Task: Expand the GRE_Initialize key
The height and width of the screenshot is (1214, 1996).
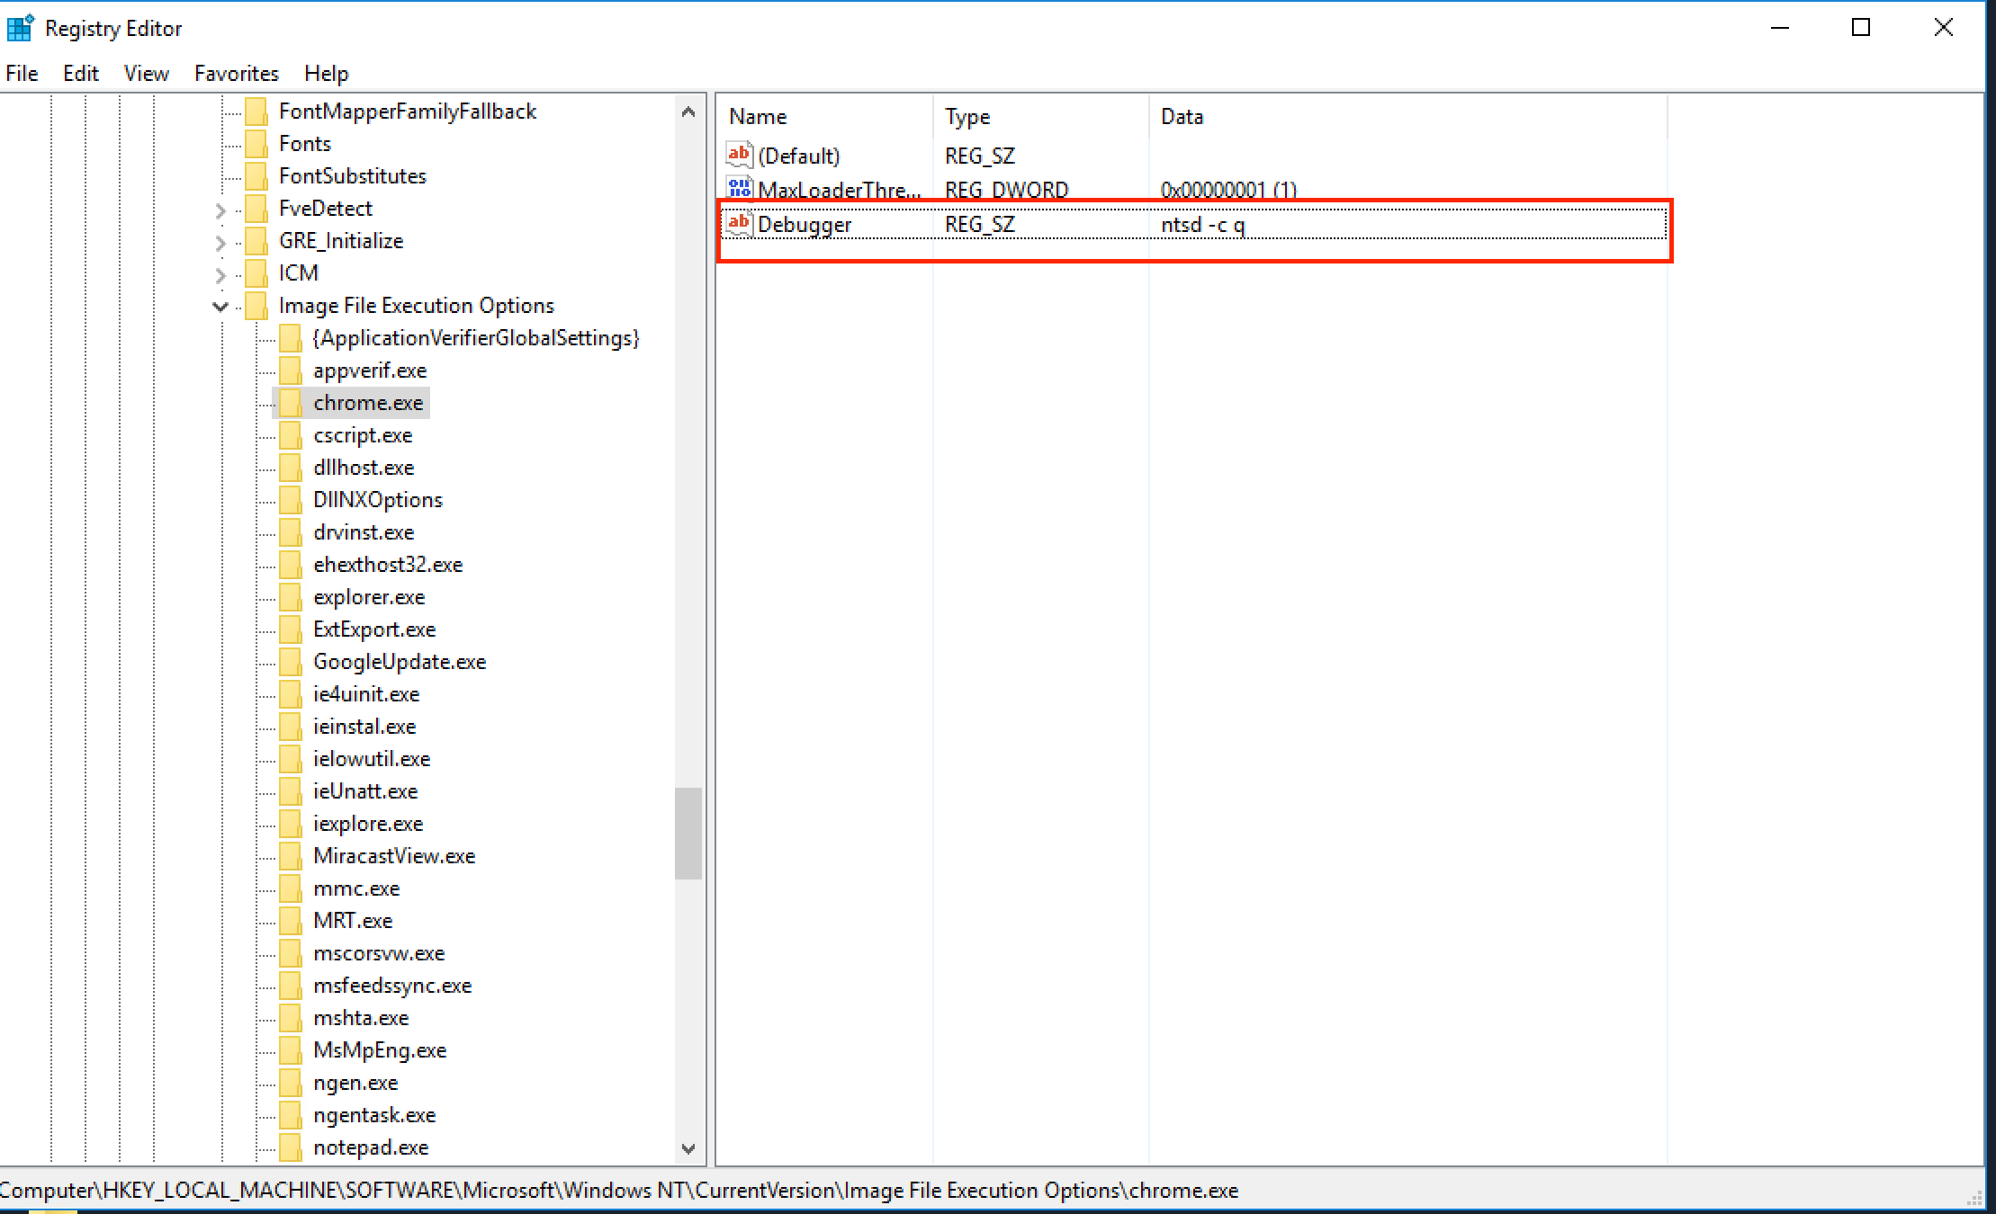Action: tap(220, 242)
